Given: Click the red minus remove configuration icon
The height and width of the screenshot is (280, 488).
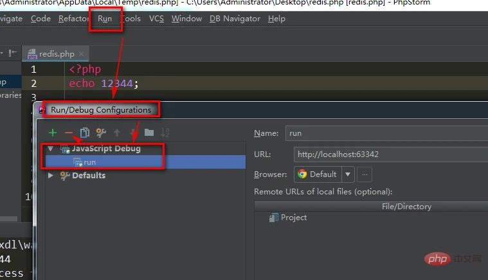Looking at the screenshot, I should (x=69, y=133).
